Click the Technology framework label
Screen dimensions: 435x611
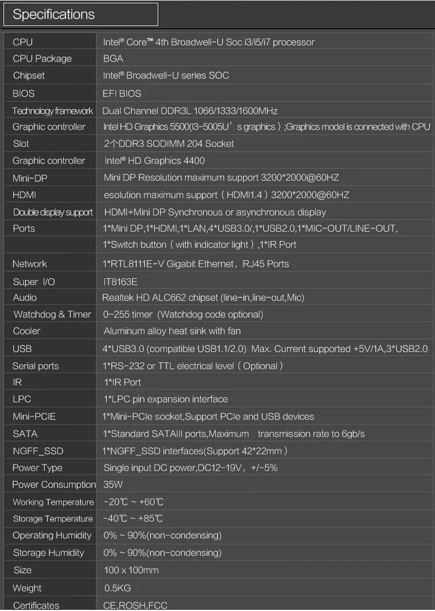(53, 111)
